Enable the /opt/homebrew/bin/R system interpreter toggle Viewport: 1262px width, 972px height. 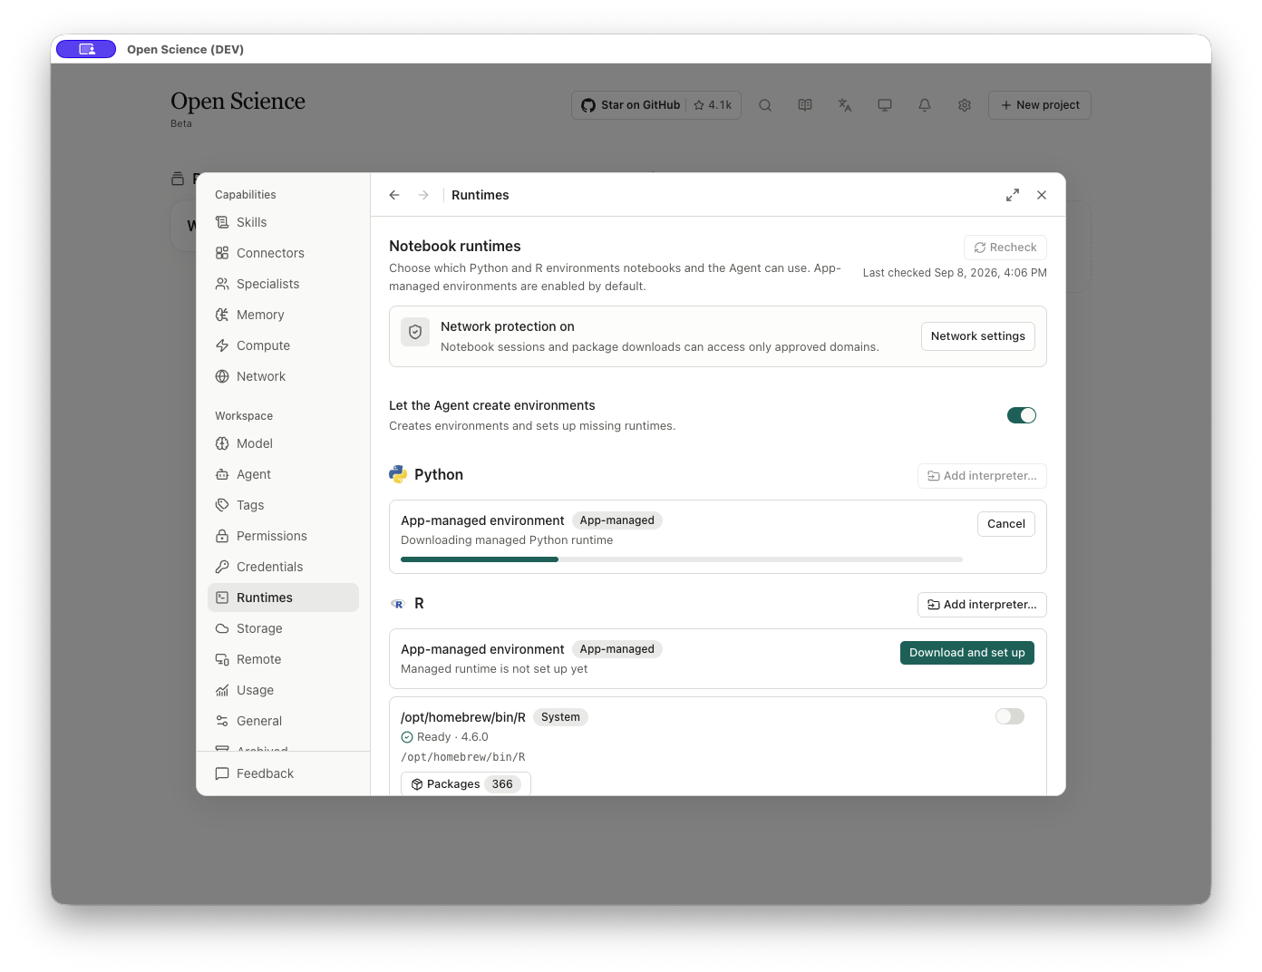(1010, 716)
